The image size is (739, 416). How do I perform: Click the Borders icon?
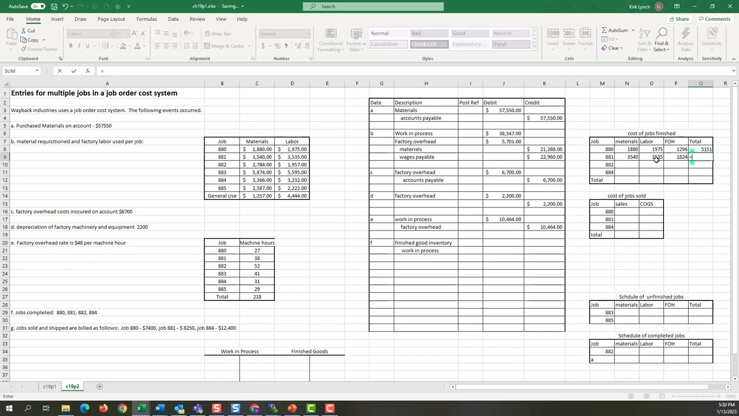click(x=104, y=46)
